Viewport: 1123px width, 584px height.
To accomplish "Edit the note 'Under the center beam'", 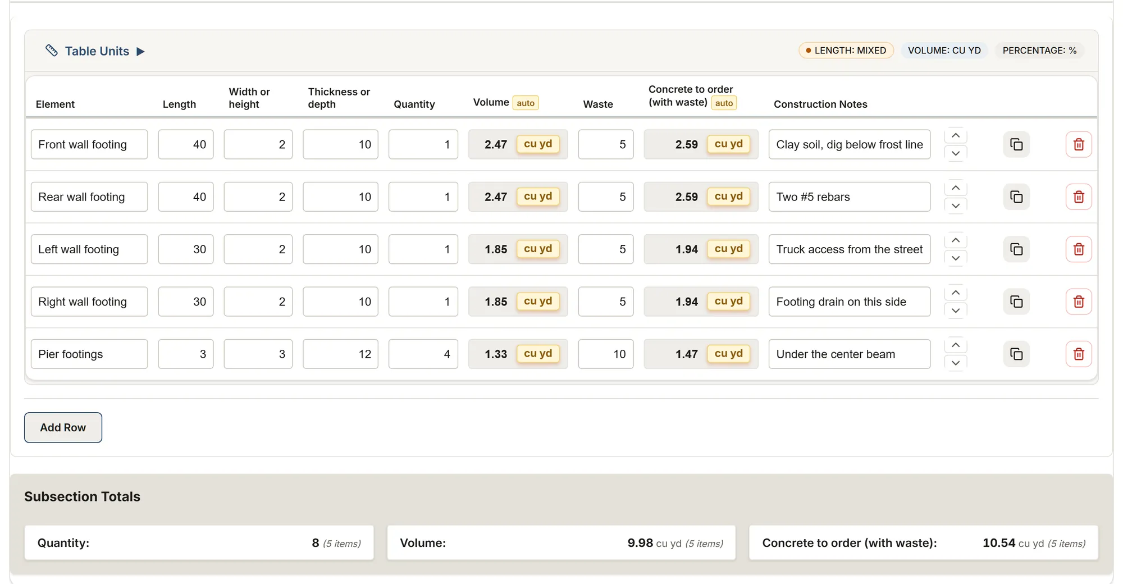I will pyautogui.click(x=850, y=354).
